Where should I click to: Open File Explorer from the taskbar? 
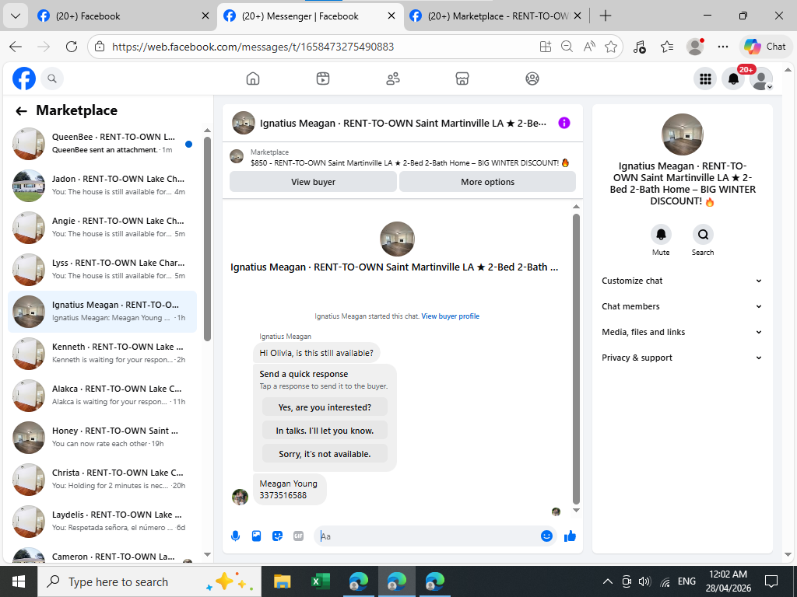282,581
